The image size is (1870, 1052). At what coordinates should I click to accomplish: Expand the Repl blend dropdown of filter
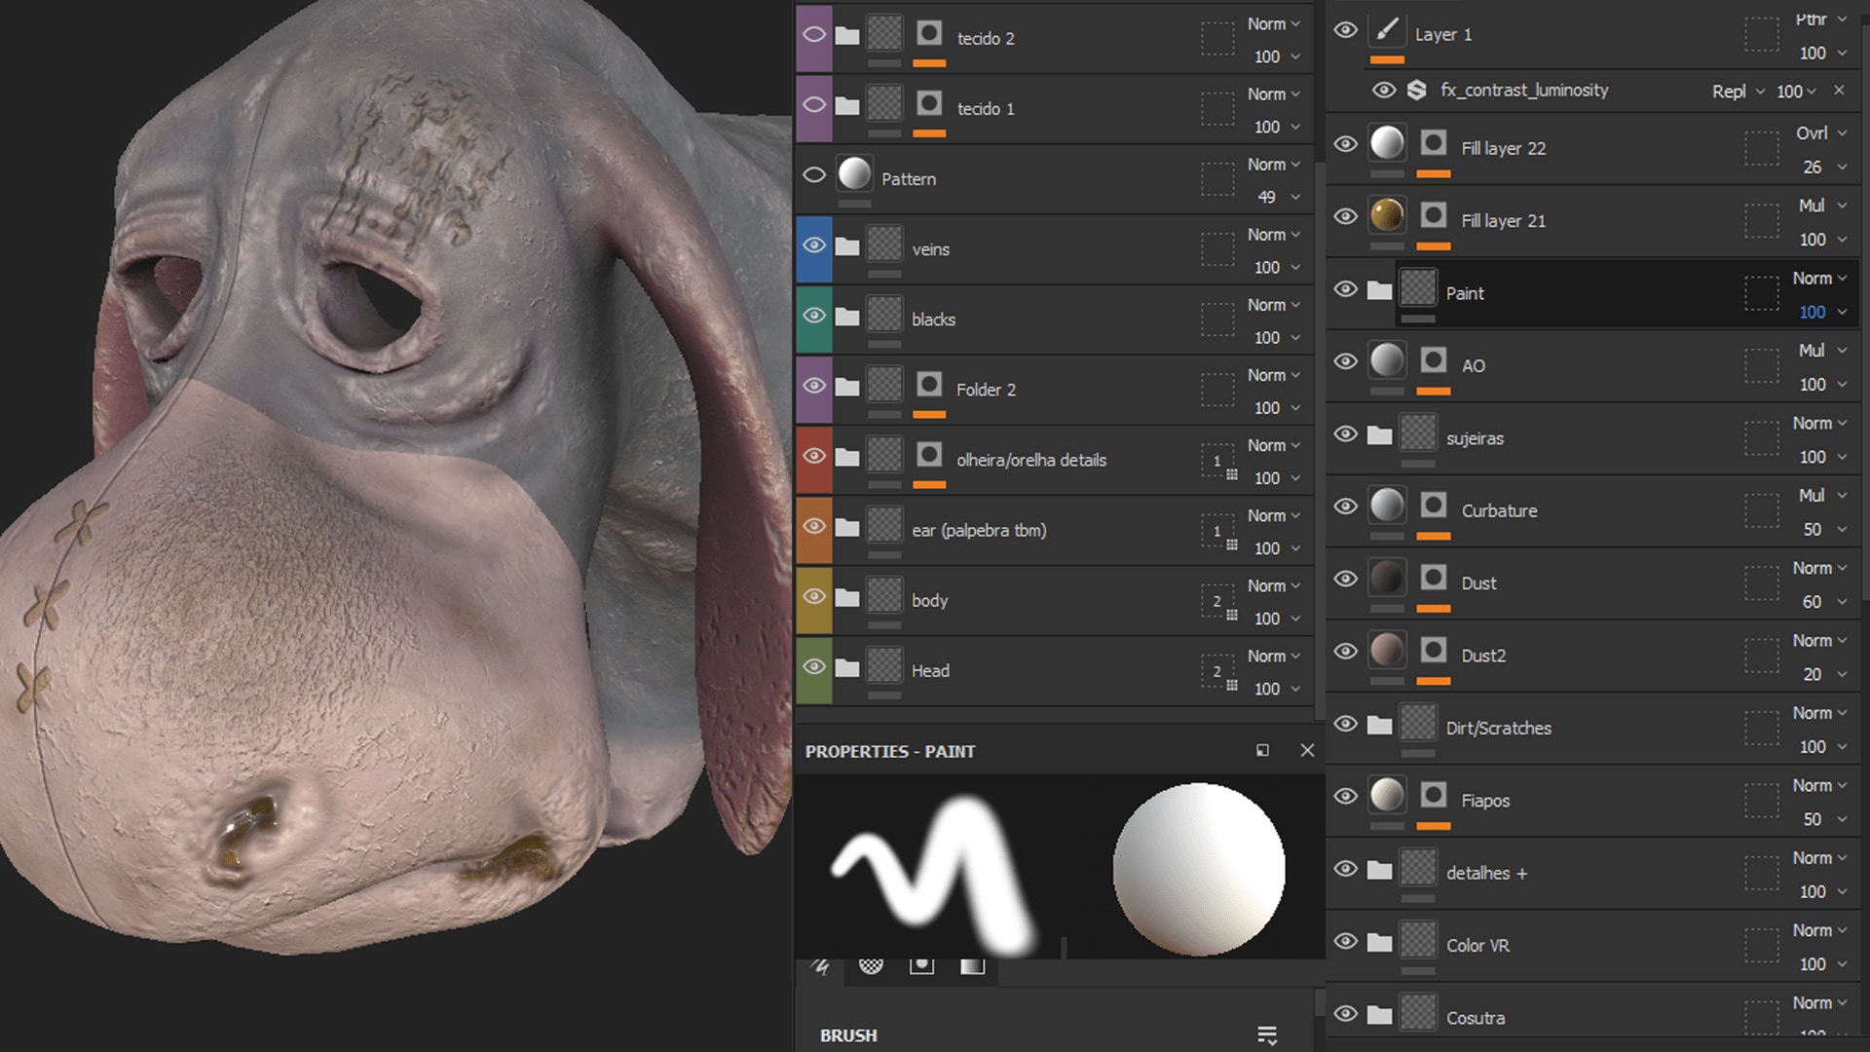(1738, 92)
